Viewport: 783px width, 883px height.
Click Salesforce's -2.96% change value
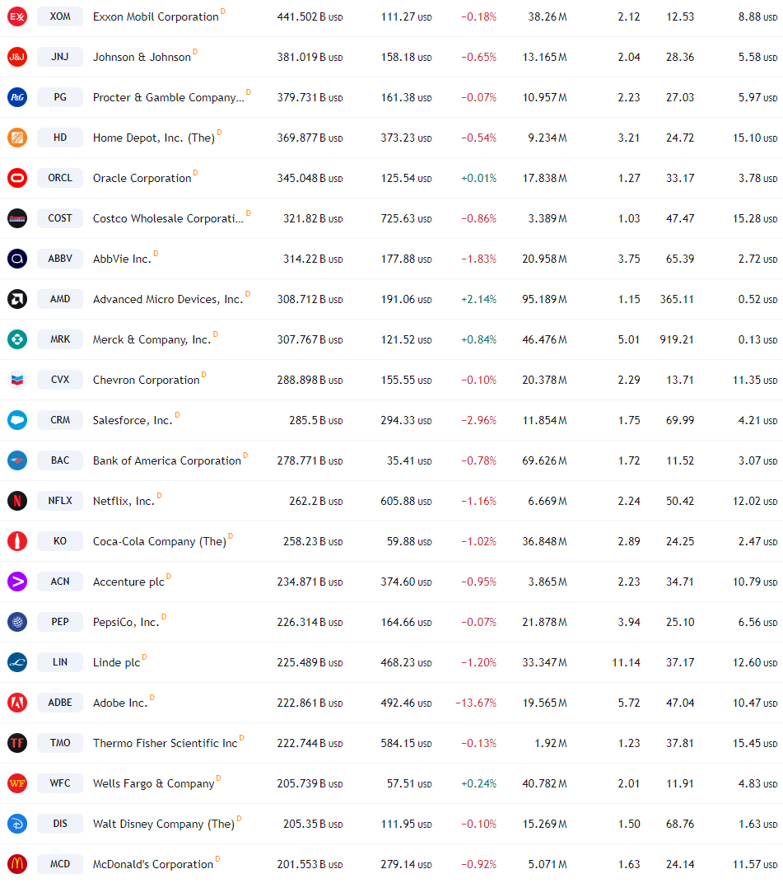478,421
